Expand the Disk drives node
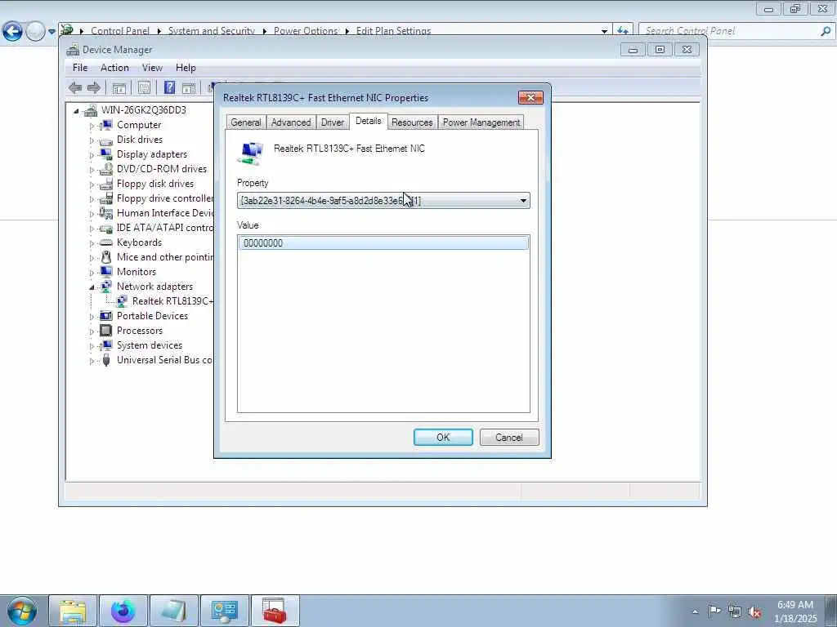 click(x=92, y=140)
